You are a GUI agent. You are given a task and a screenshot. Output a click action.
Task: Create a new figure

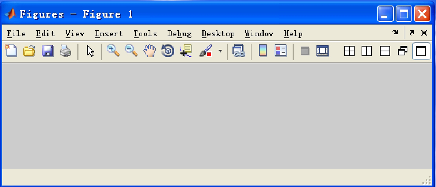point(11,51)
